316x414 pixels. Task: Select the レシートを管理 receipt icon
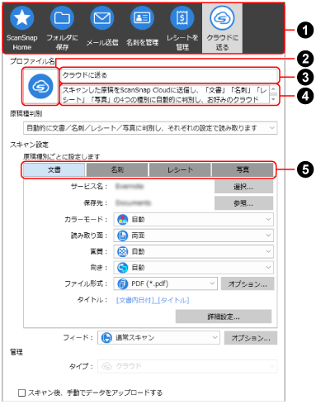pyautogui.click(x=182, y=18)
